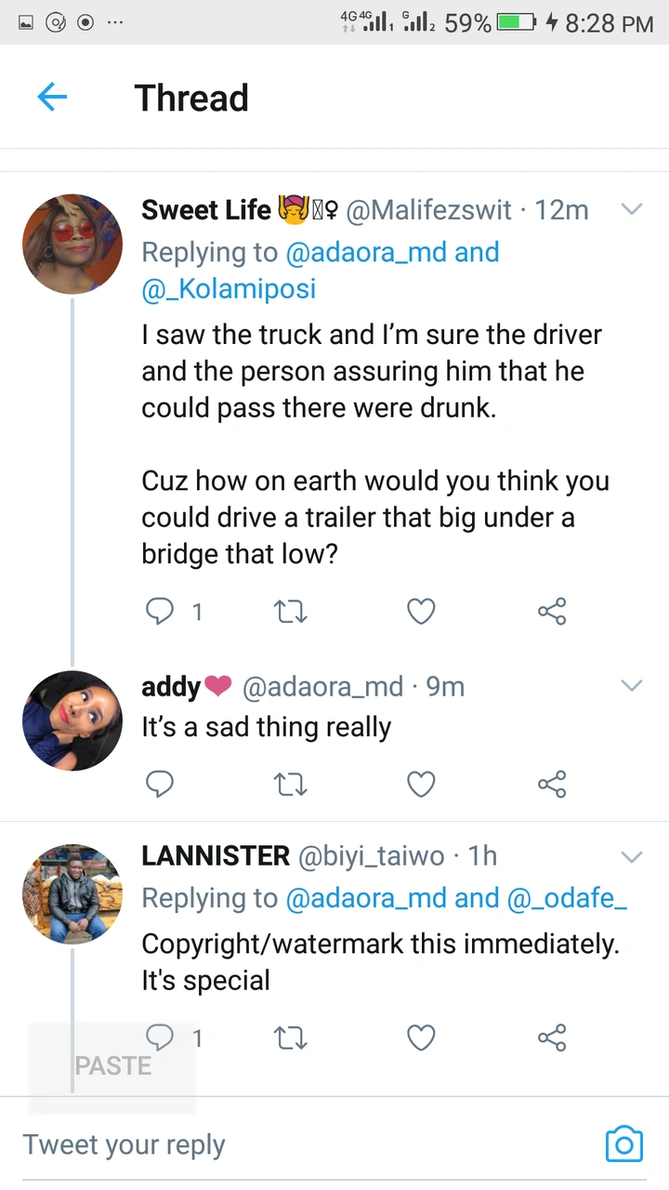Like LANNISTER's copyright/watermark tweet
The width and height of the screenshot is (669, 1190).
coord(421,1038)
